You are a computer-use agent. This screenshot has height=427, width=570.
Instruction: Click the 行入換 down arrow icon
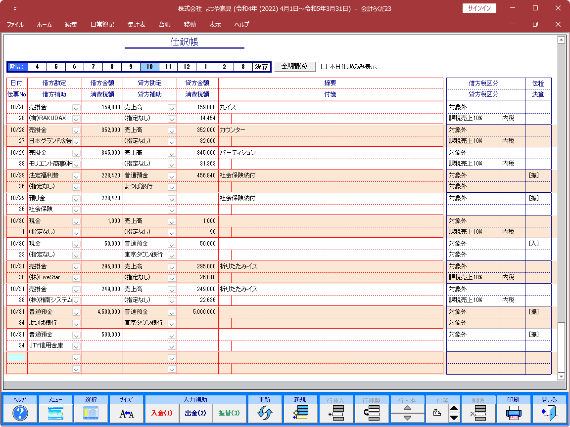click(x=407, y=418)
